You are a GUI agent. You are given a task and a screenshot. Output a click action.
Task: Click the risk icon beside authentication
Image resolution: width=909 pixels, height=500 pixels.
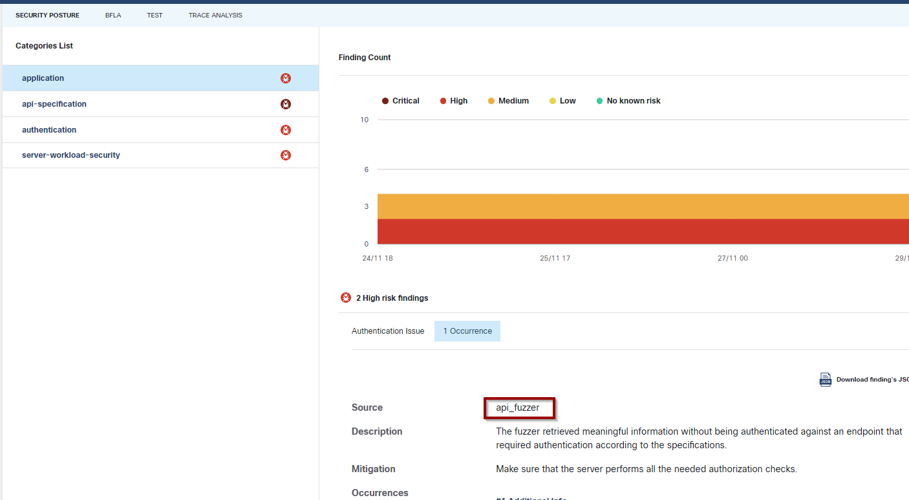tap(286, 130)
